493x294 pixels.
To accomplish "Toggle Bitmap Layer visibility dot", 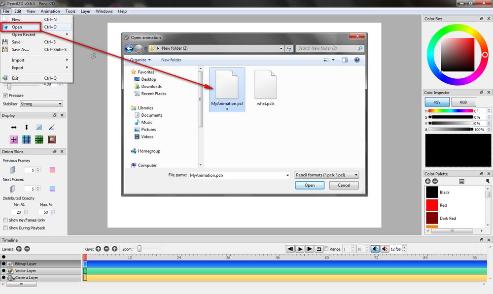I will (3, 264).
